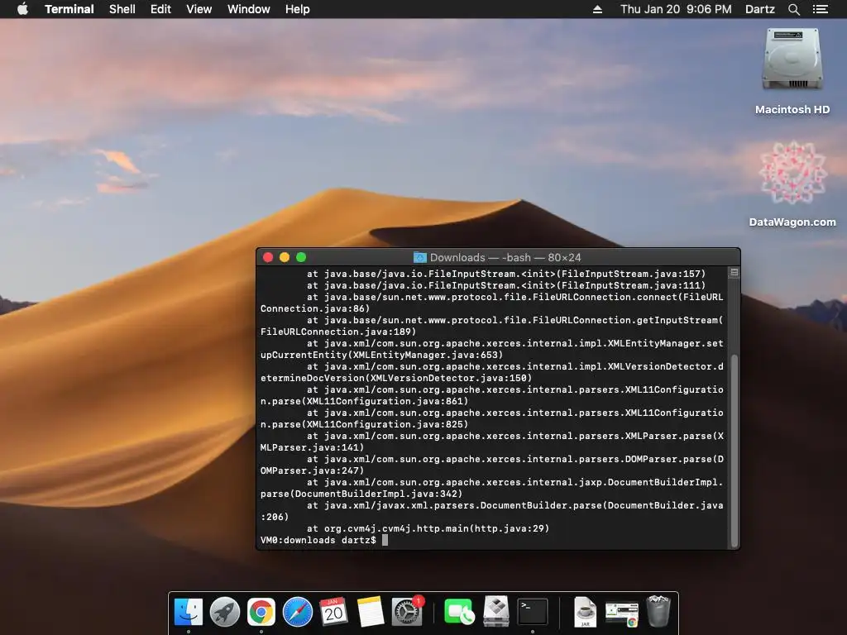847x635 pixels.
Task: Open the Window menu
Action: (248, 9)
